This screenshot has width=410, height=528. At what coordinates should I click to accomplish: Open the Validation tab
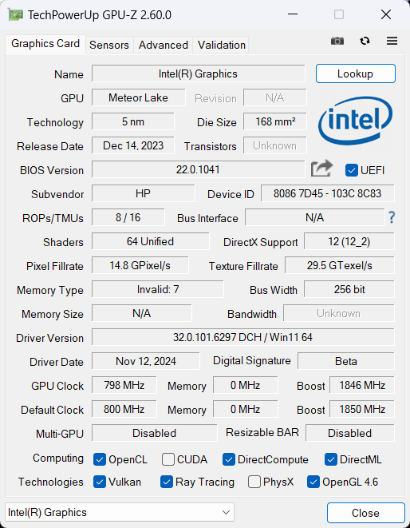(x=221, y=45)
